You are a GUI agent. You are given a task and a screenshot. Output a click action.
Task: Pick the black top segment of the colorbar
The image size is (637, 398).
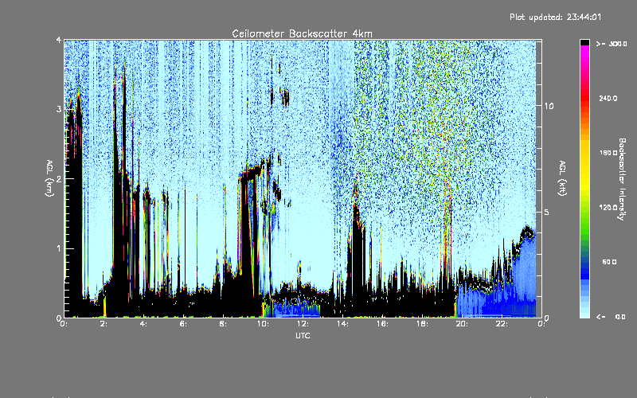tap(584, 42)
